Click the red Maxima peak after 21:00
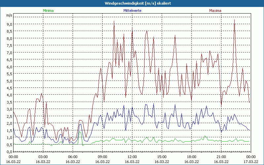Image resolution: width=264 pixels, height=165 pixels. tap(234, 20)
